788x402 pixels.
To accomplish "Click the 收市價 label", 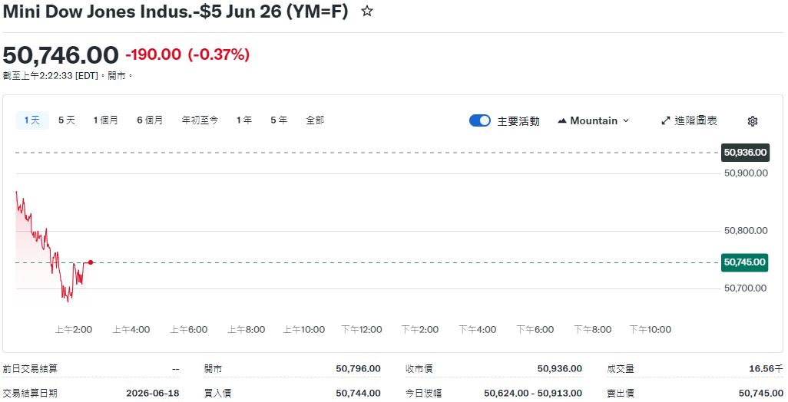I will point(419,369).
